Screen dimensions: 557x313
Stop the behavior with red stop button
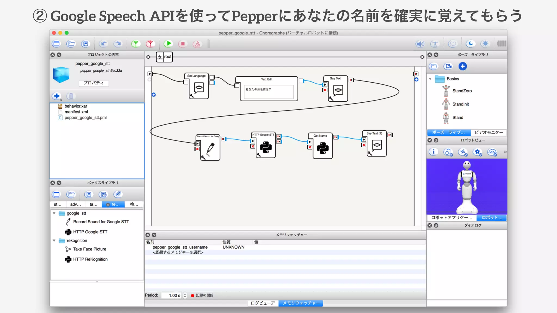tap(183, 44)
